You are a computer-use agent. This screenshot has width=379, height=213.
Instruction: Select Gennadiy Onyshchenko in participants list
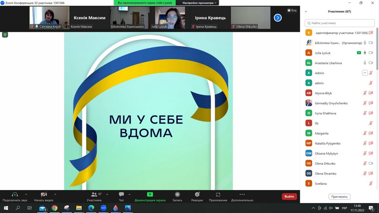[x=340, y=103]
